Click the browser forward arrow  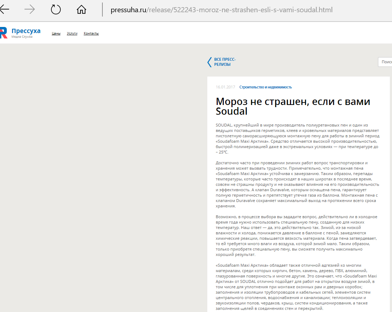30,9
